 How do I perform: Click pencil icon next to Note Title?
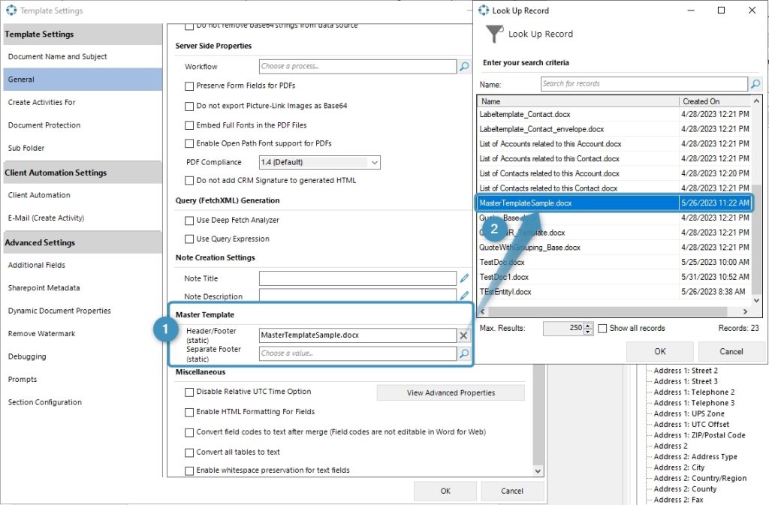click(x=464, y=278)
